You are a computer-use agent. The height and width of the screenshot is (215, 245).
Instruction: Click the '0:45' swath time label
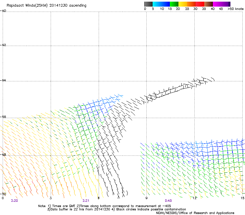(168, 201)
